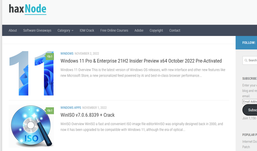Open the WinISO v7.0.6.8339 + Crack title
The image size is (257, 151).
tap(87, 115)
